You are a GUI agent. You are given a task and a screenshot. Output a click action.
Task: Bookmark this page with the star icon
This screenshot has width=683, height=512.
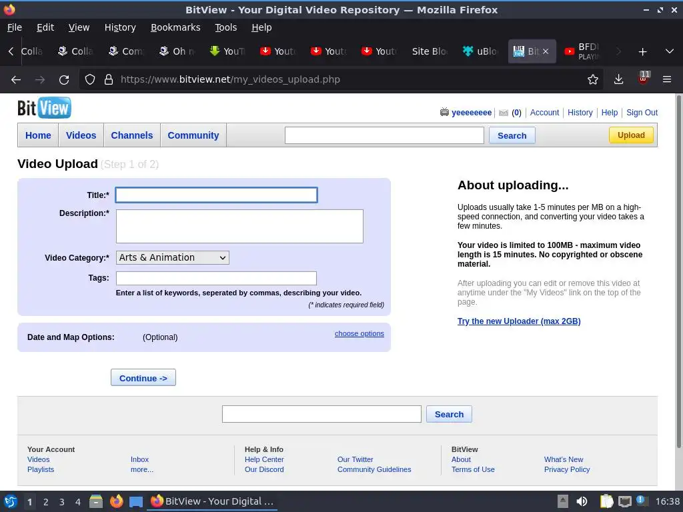(x=592, y=79)
